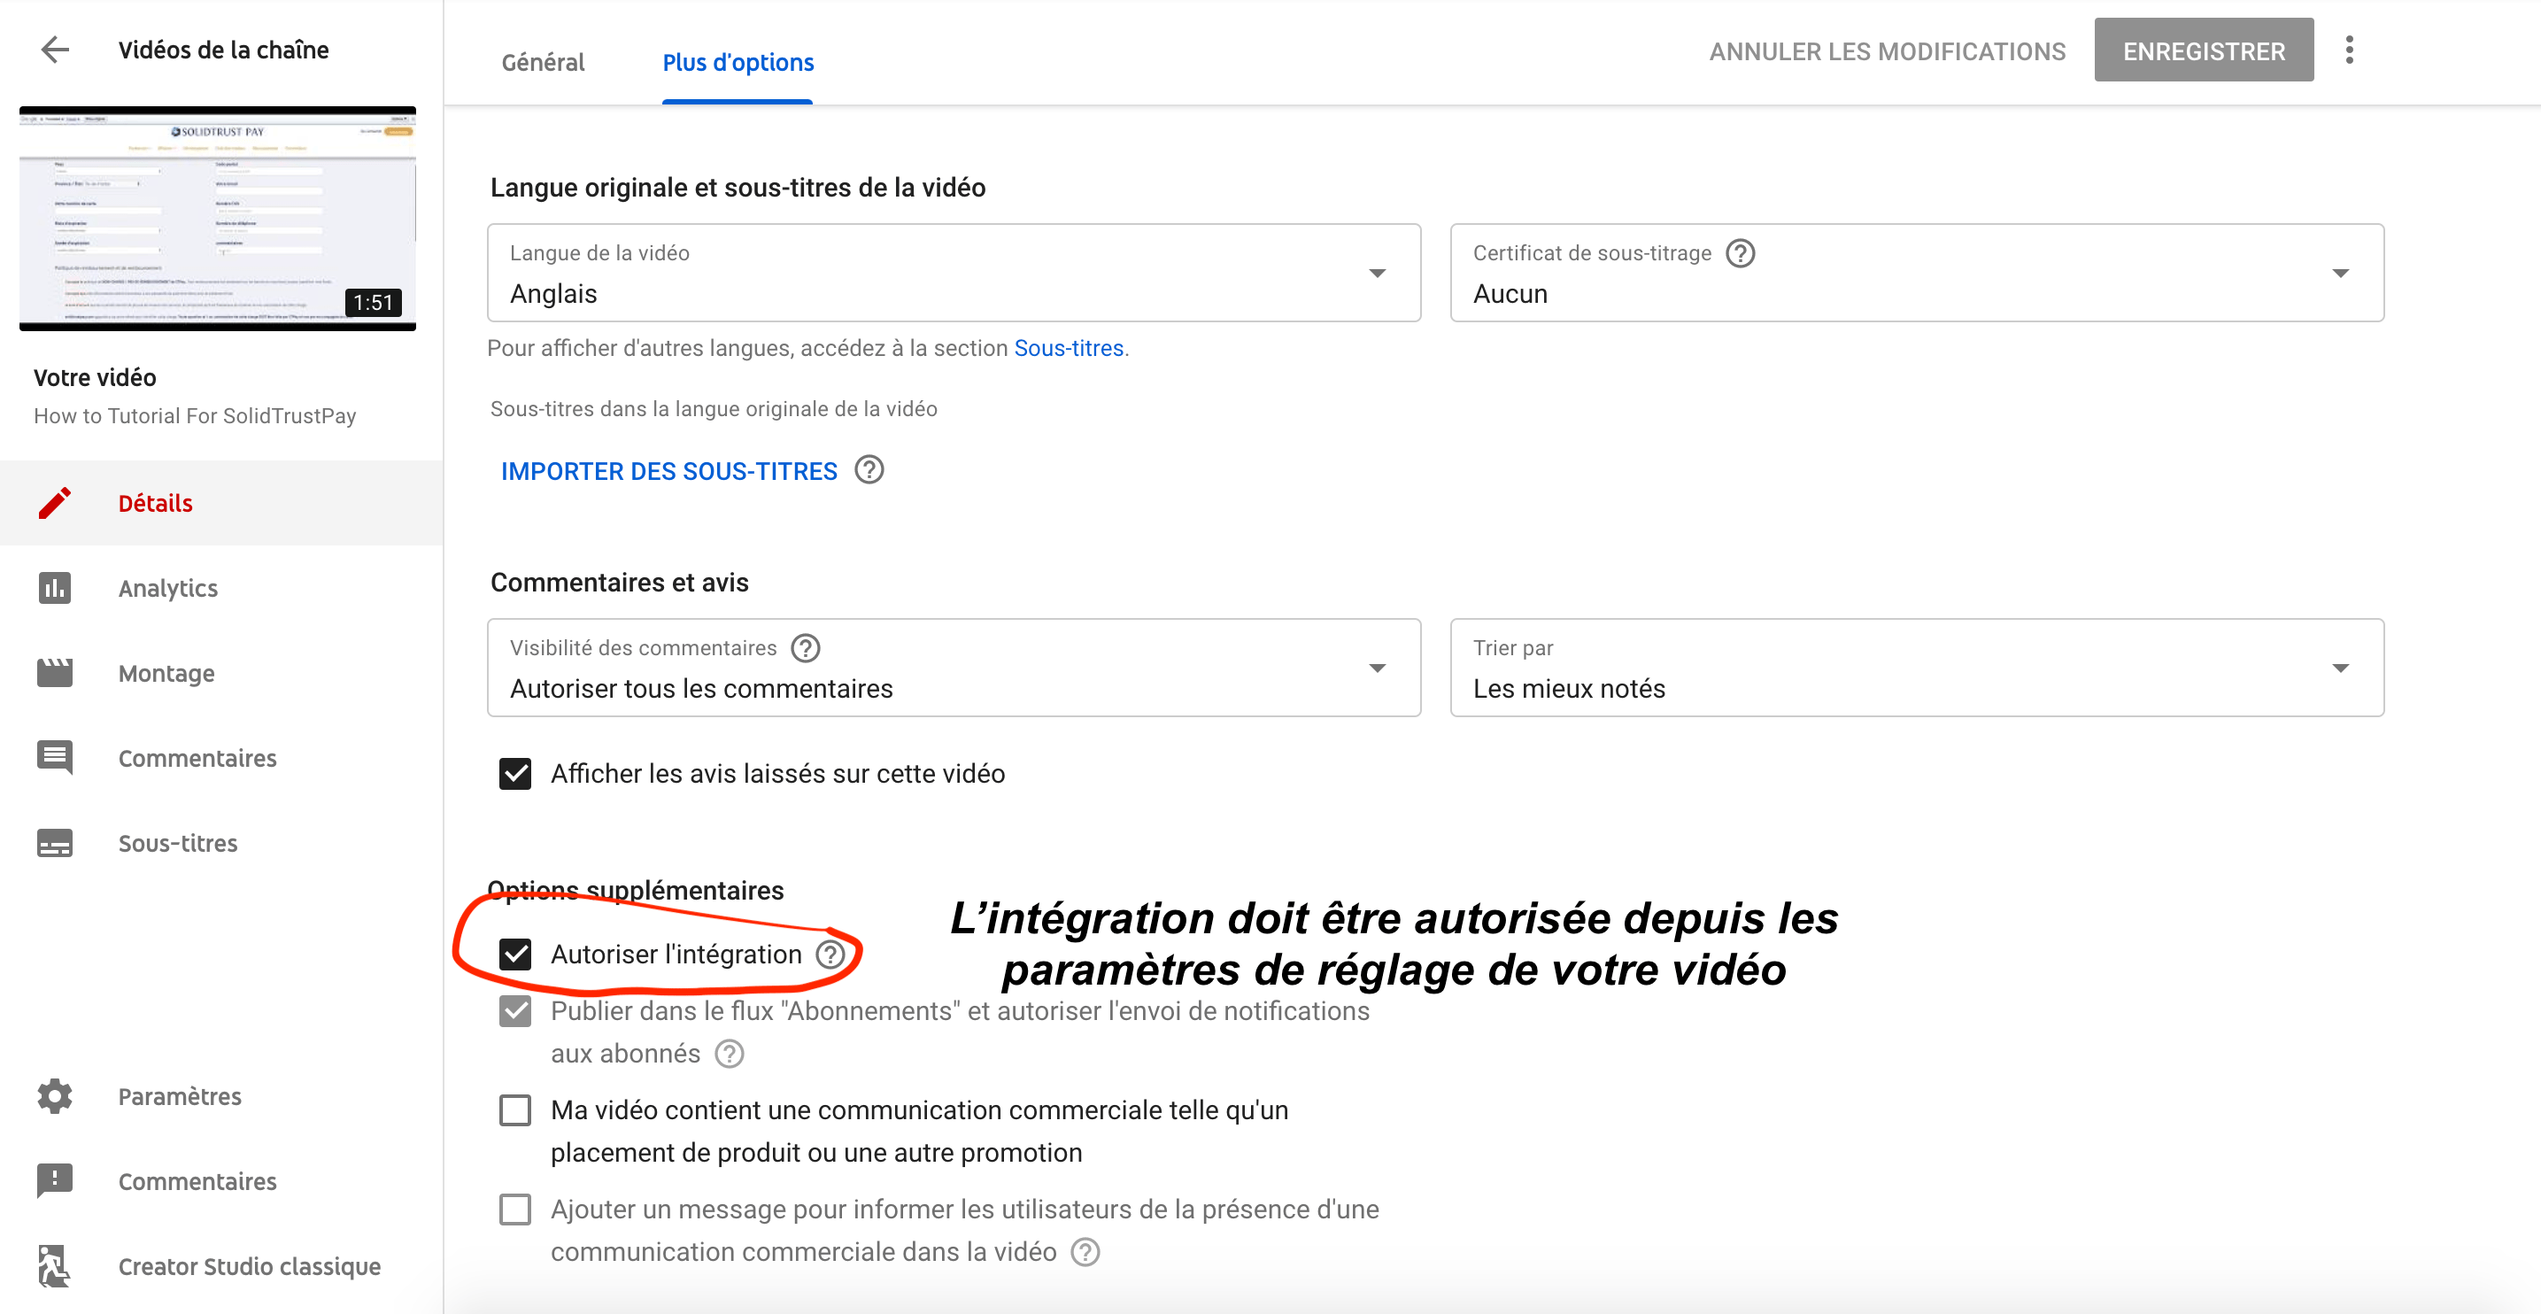The height and width of the screenshot is (1314, 2541).
Task: Expand the 'Trier par' dropdown
Action: click(1917, 668)
